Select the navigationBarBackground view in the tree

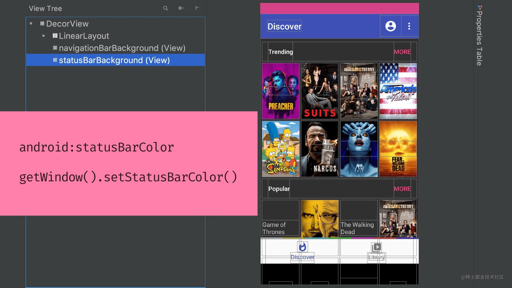pyautogui.click(x=122, y=48)
